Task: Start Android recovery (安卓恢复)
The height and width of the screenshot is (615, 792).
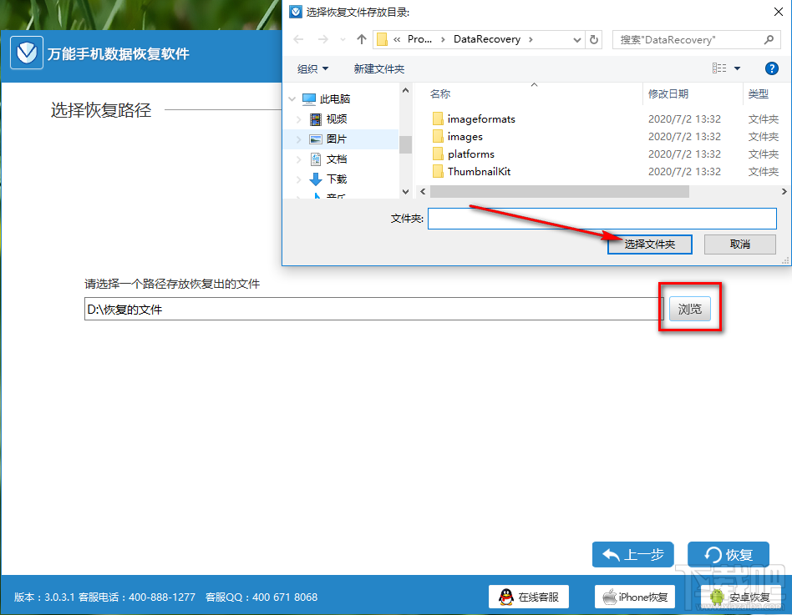Action: click(740, 597)
